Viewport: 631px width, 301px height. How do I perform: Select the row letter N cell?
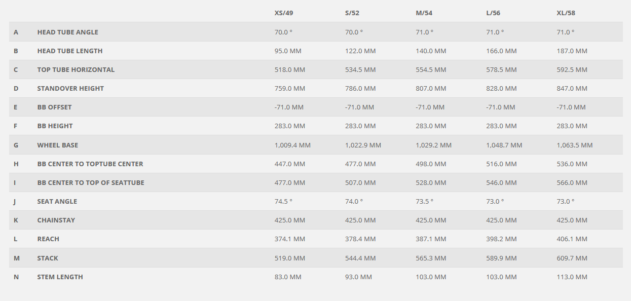16,277
